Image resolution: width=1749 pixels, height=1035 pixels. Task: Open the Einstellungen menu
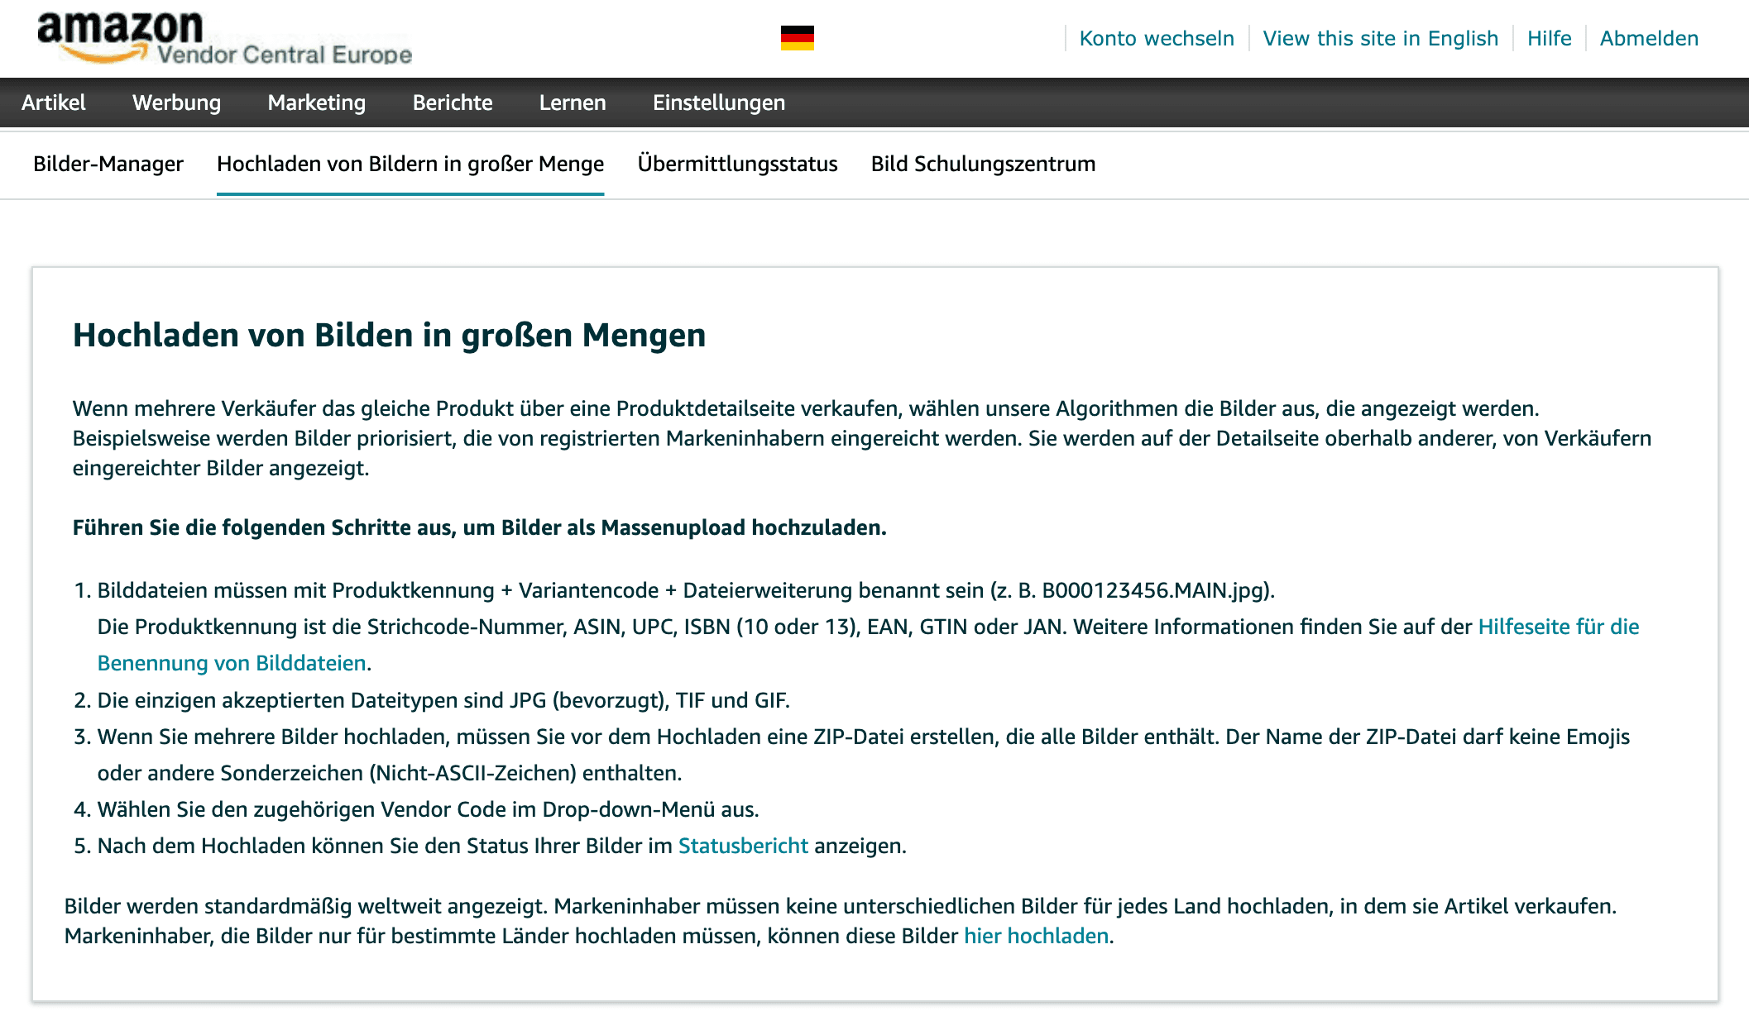[x=719, y=103]
